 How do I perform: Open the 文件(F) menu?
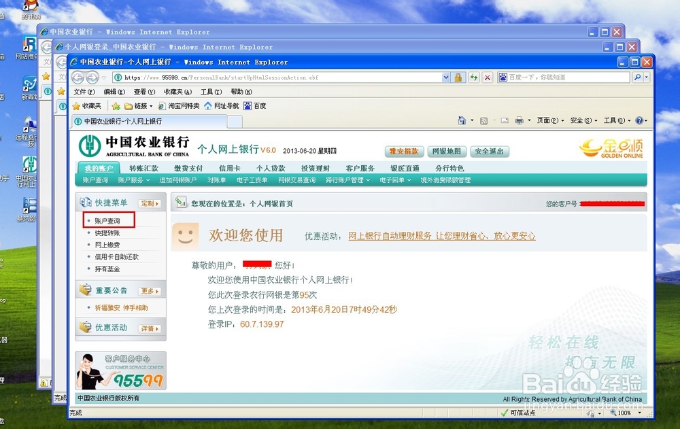click(84, 92)
